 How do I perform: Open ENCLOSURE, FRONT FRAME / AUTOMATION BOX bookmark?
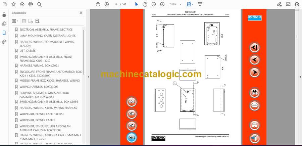[x=51, y=74]
